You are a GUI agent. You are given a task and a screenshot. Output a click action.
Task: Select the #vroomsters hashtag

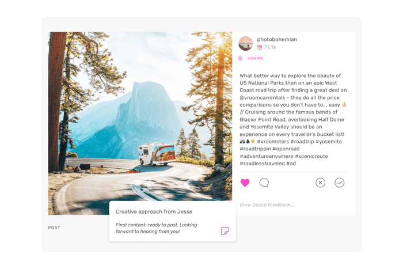pos(273,142)
